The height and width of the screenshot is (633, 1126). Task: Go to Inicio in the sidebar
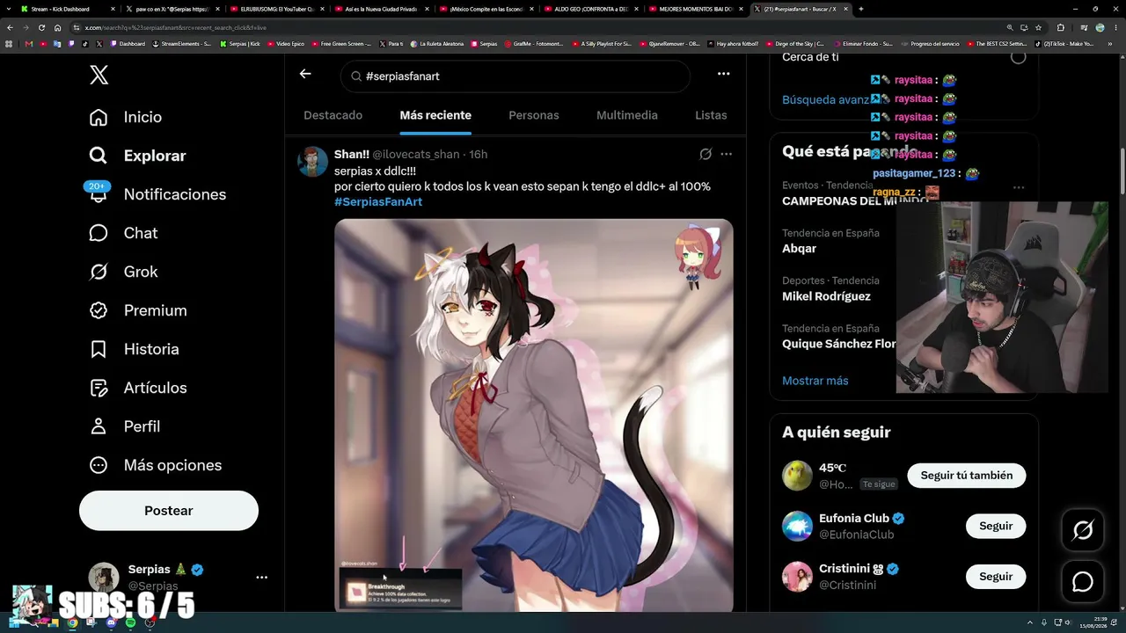[x=126, y=117]
